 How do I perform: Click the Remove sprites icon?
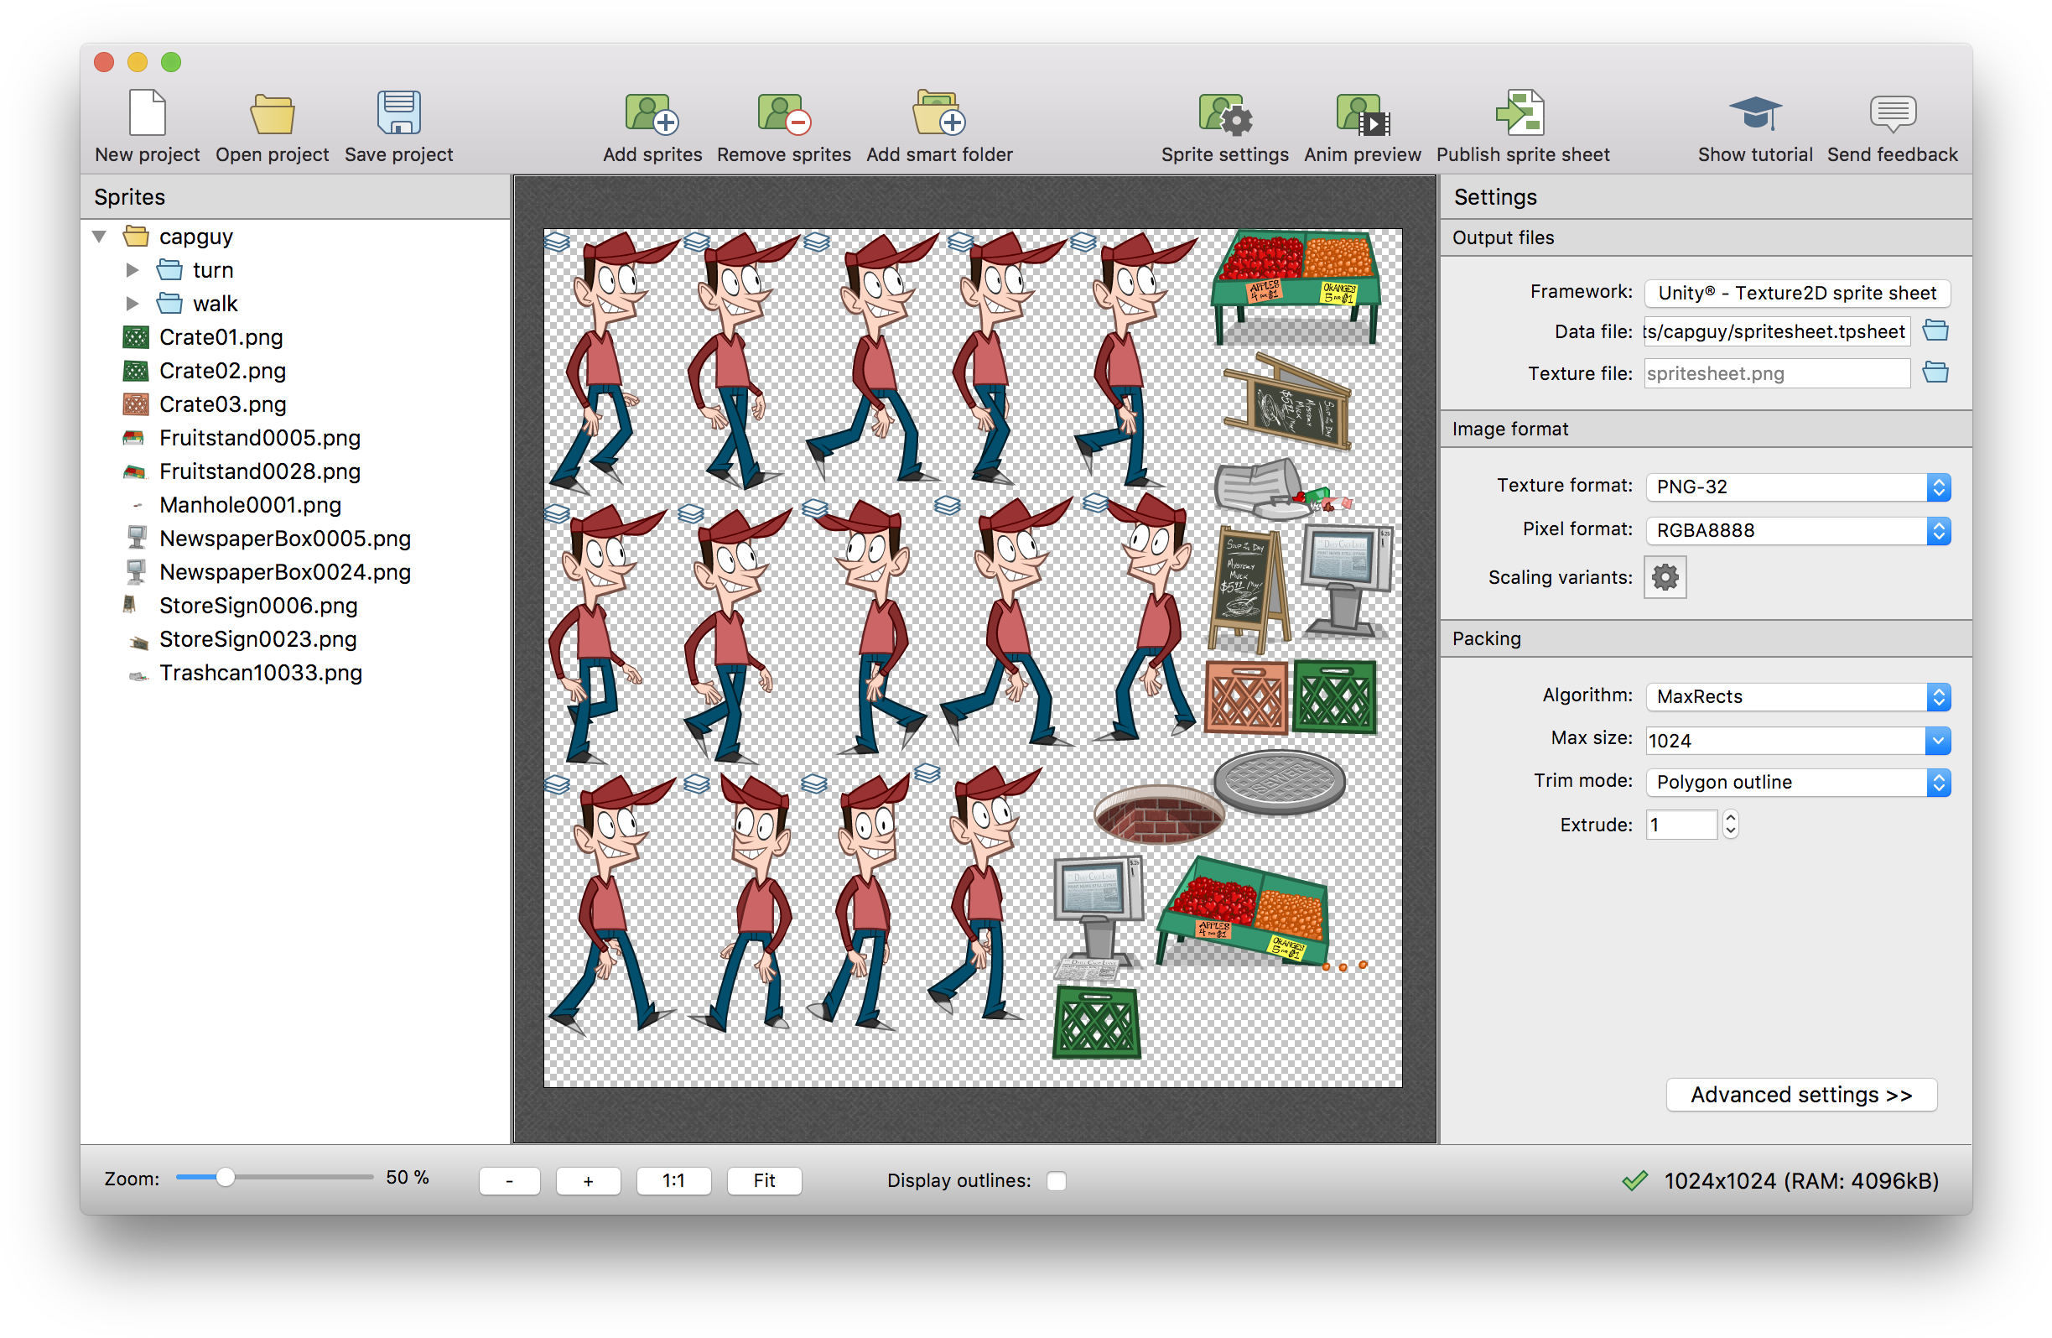783,116
